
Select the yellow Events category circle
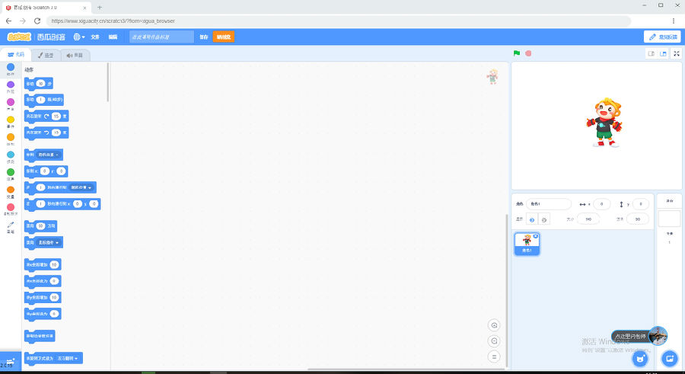click(11, 120)
